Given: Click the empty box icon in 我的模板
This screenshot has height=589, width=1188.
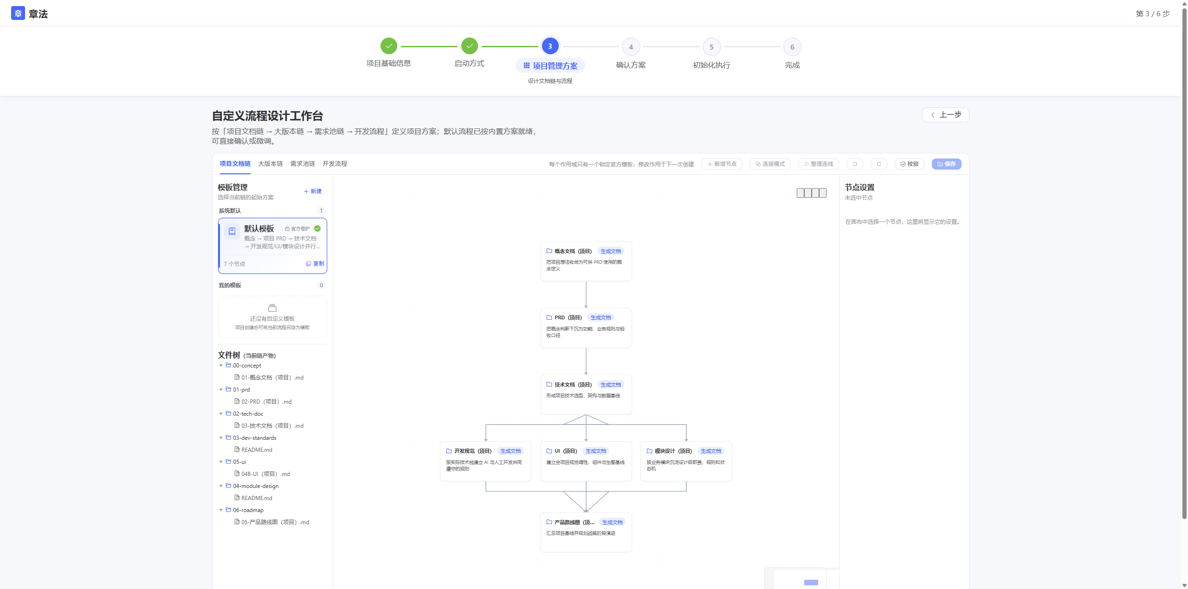Looking at the screenshot, I should [272, 308].
